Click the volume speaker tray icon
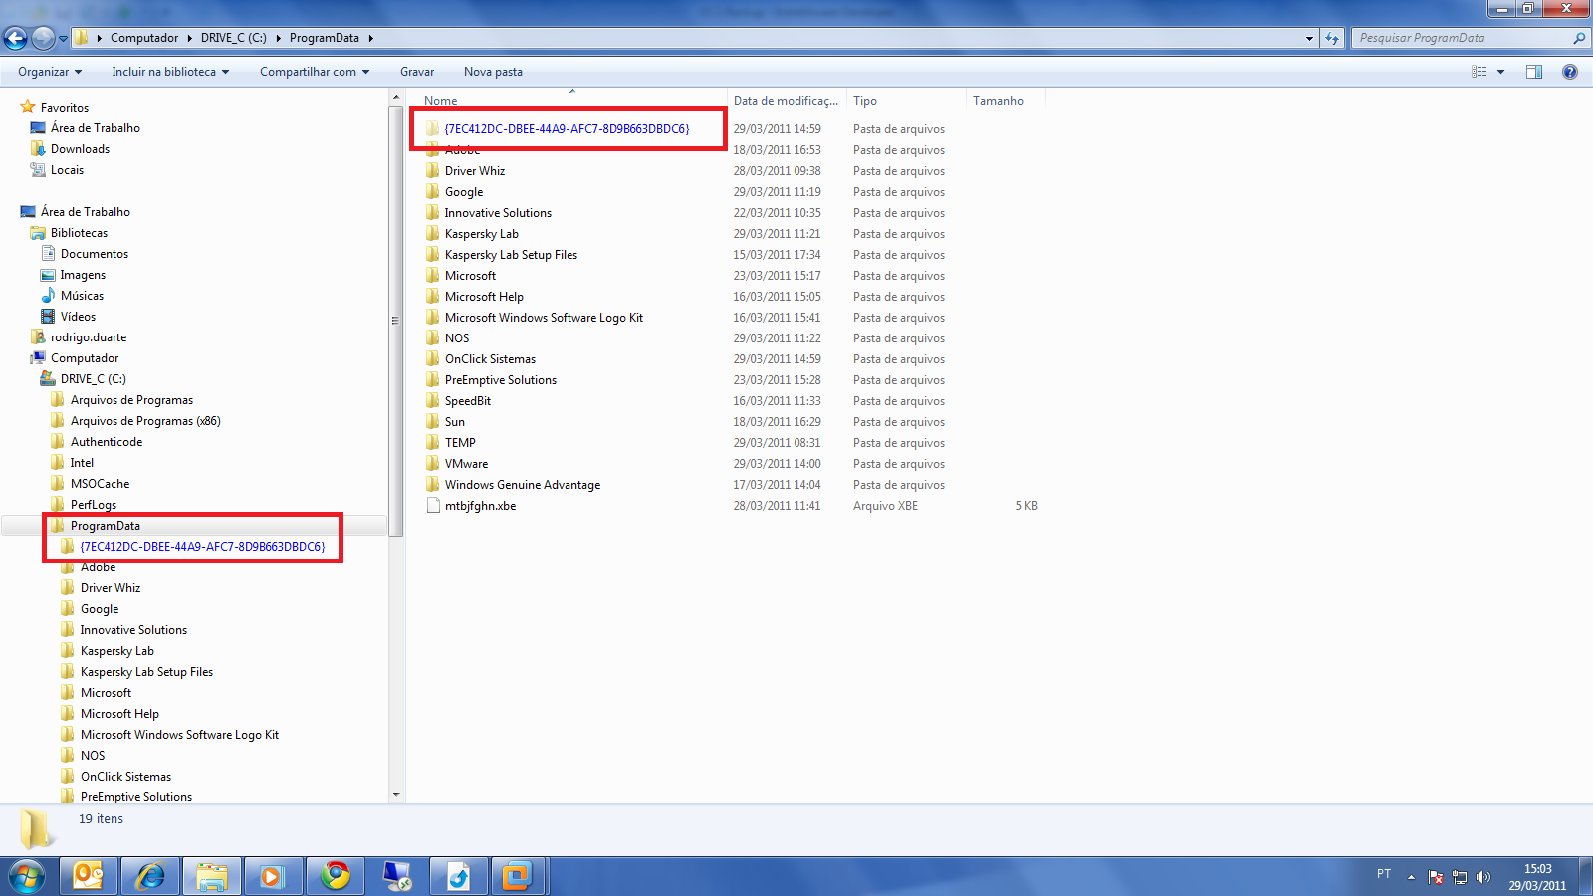This screenshot has width=1593, height=896. coord(1483,877)
